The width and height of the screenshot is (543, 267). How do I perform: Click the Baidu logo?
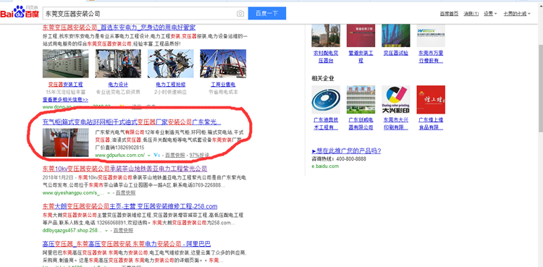pyautogui.click(x=20, y=13)
